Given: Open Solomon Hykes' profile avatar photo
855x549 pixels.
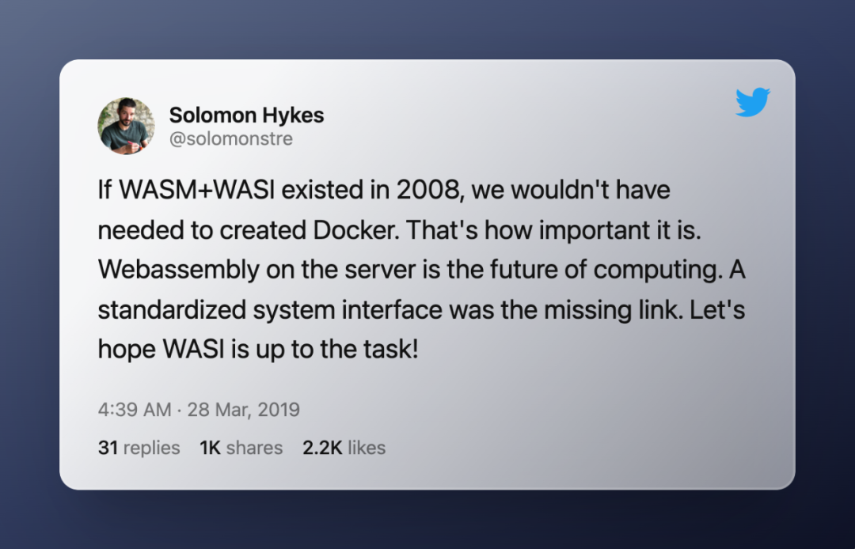Looking at the screenshot, I should [126, 126].
